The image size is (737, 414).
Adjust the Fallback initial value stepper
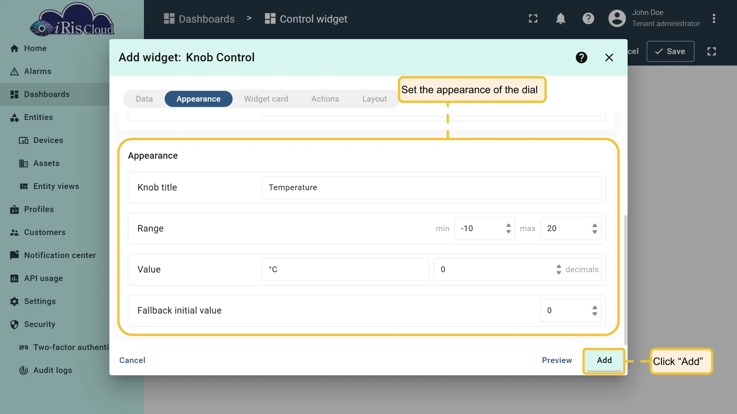point(595,310)
